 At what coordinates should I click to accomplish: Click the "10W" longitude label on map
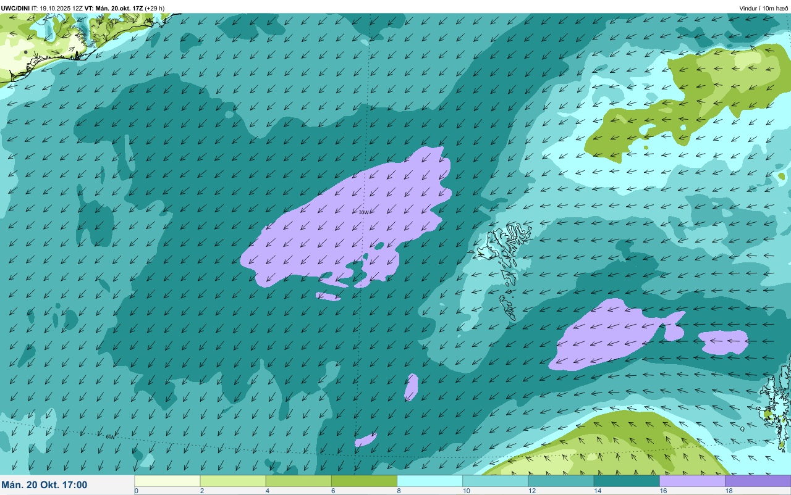pyautogui.click(x=364, y=212)
